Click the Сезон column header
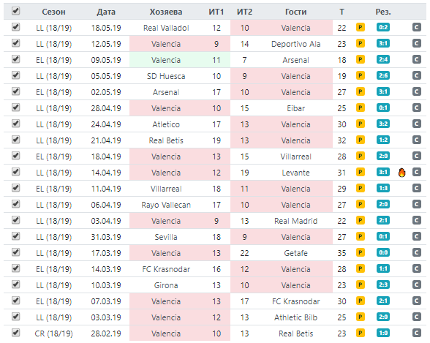Image resolution: width=430 pixels, height=343 pixels. tap(54, 12)
